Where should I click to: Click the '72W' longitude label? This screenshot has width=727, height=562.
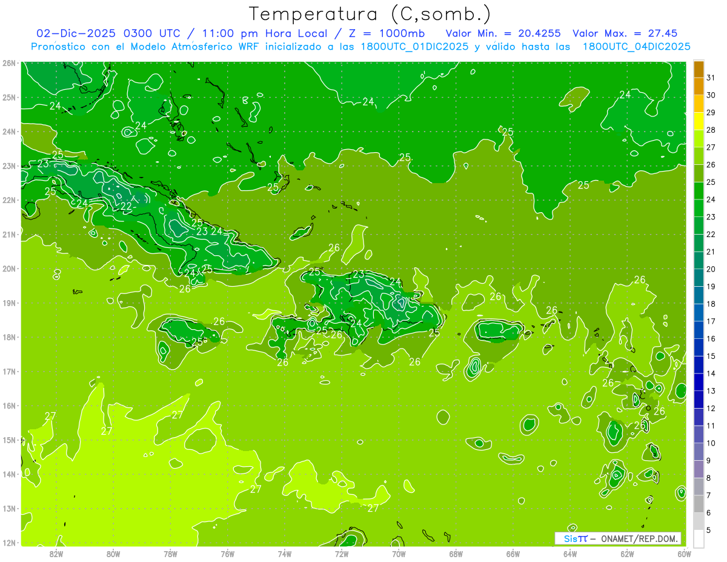pos(342,554)
